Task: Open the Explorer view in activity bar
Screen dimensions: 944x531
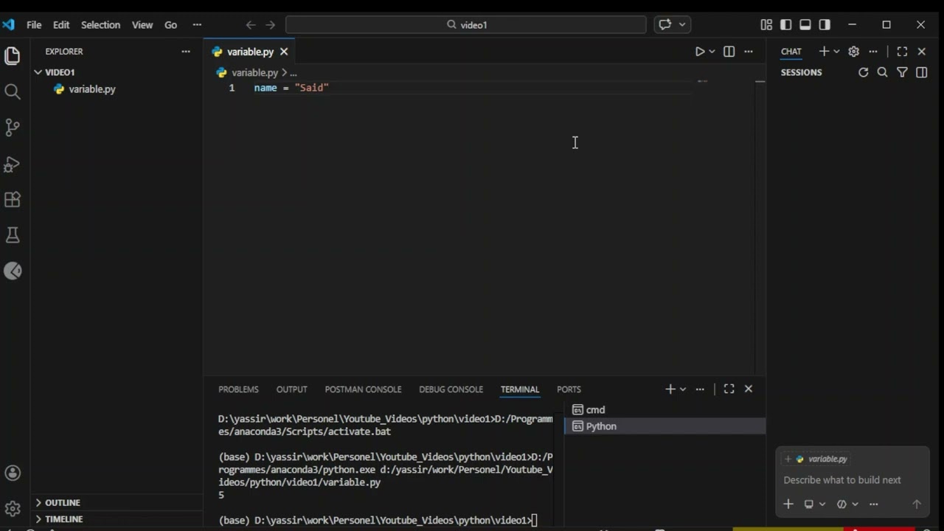Action: (13, 55)
